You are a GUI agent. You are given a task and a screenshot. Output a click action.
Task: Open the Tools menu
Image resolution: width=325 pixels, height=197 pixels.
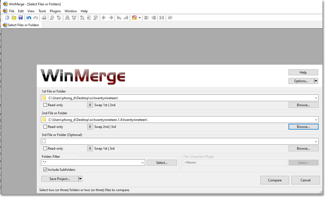[42, 11]
